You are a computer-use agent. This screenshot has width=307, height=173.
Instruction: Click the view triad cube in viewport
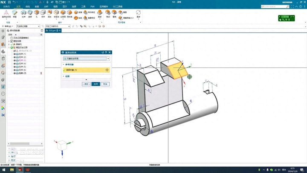click(x=62, y=145)
